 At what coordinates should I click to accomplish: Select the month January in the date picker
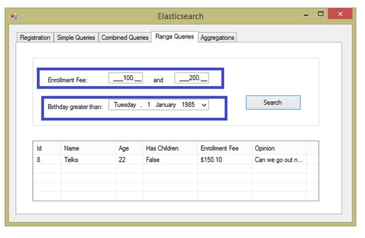coord(165,104)
